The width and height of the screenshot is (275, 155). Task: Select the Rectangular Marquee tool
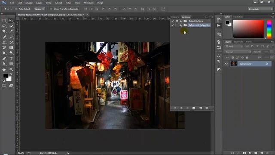coord(4,21)
